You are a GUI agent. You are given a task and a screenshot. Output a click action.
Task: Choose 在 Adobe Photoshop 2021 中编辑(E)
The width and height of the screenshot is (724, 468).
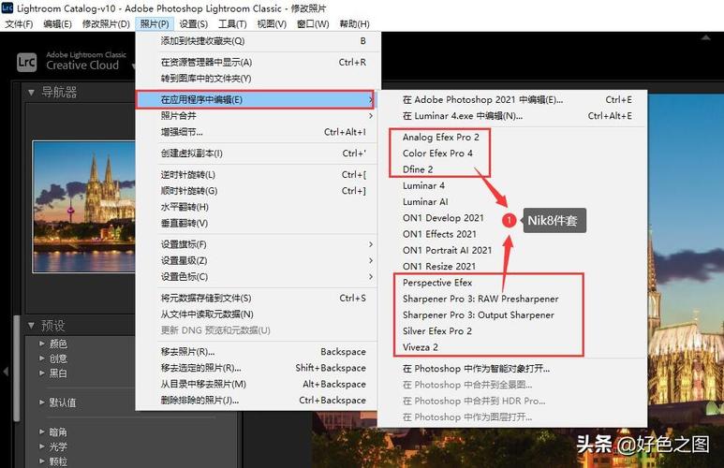point(512,100)
